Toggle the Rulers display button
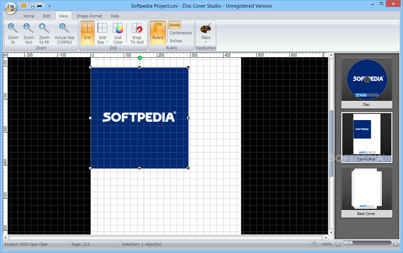The width and height of the screenshot is (403, 253). (158, 33)
